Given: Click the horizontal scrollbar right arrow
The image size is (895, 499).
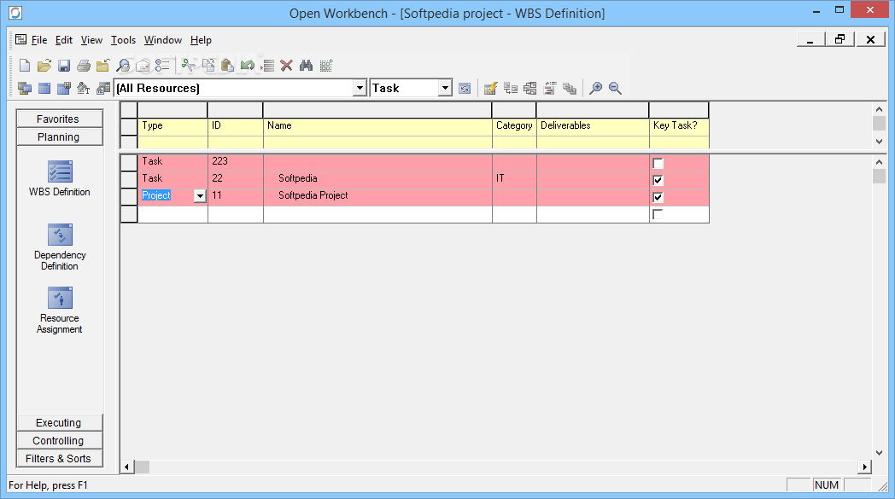Looking at the screenshot, I should point(865,467).
